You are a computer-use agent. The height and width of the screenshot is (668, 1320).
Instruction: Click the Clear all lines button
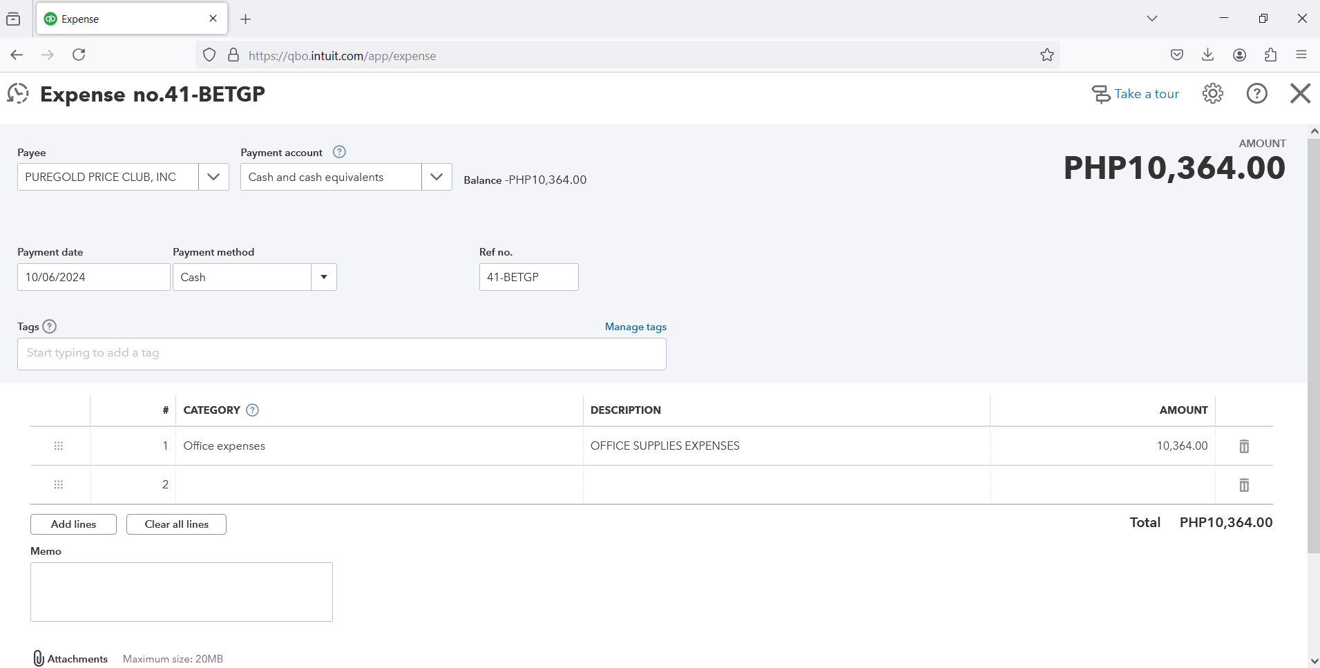176,524
